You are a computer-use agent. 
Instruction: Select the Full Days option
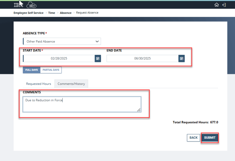32,70
